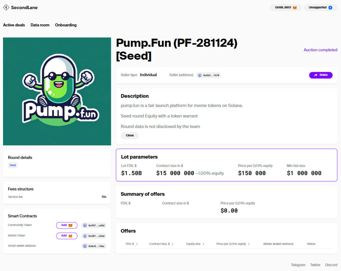The image size is (341, 271).
Task: Open the Onboarding tab
Action: coord(66,25)
